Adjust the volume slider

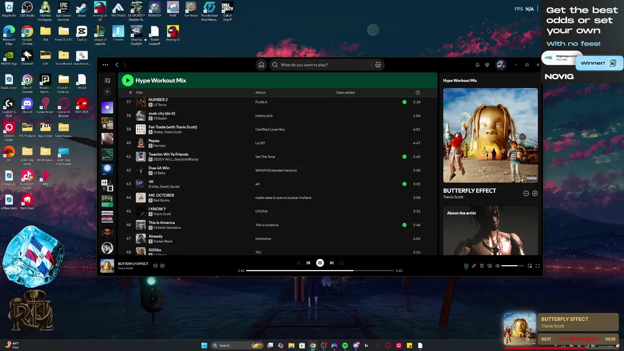(x=512, y=266)
